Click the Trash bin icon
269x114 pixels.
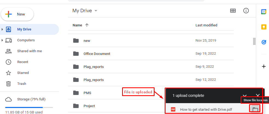tap(8, 84)
